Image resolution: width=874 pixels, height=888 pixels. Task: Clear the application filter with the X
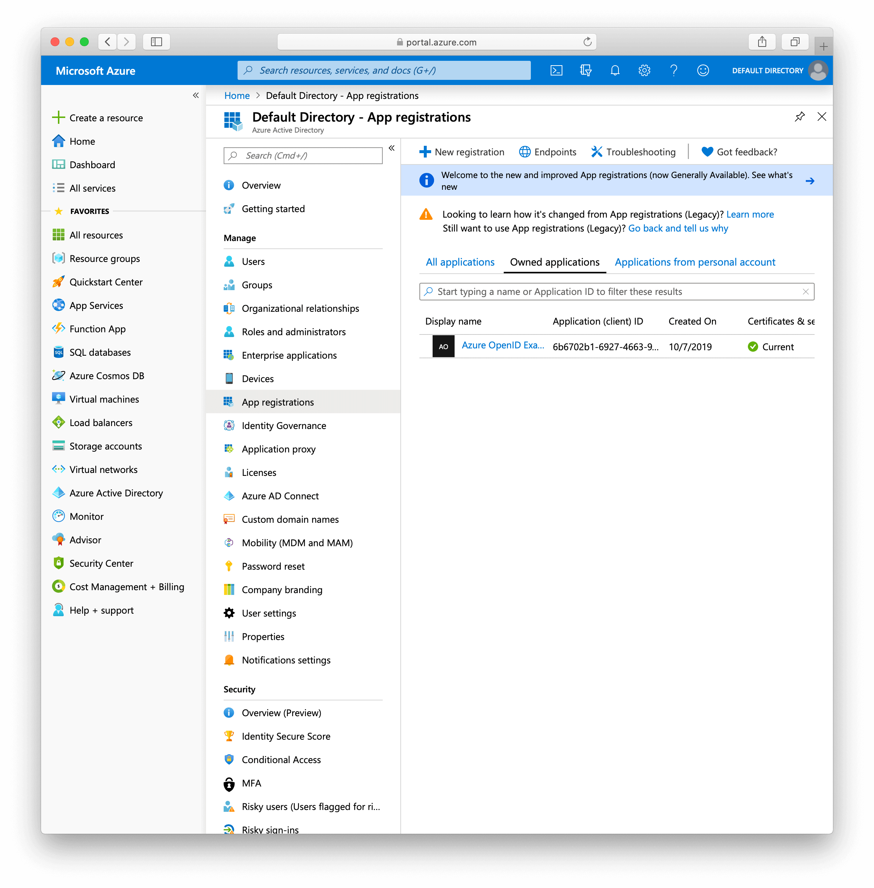805,292
